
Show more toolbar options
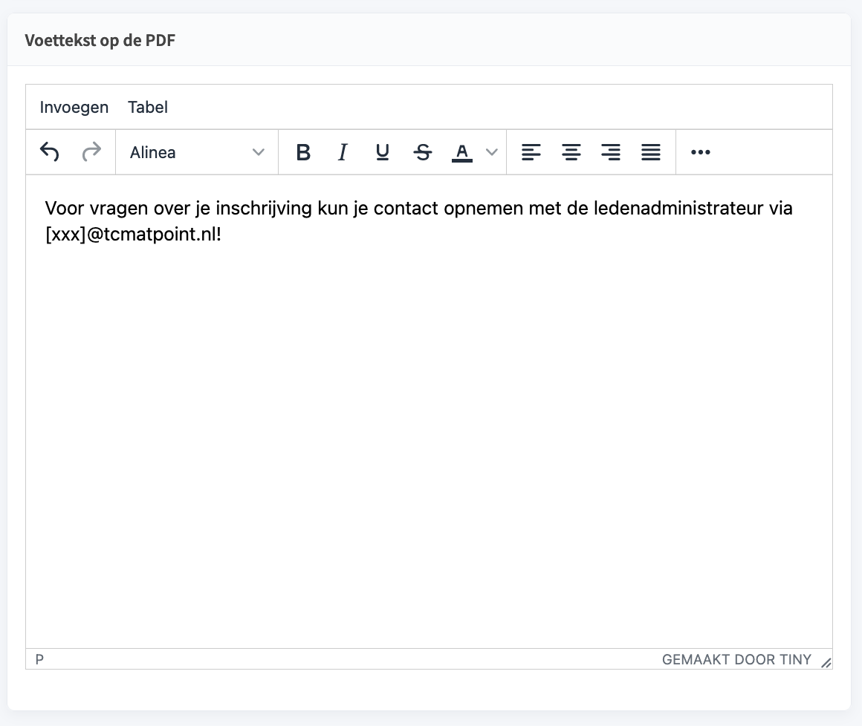[x=700, y=152]
